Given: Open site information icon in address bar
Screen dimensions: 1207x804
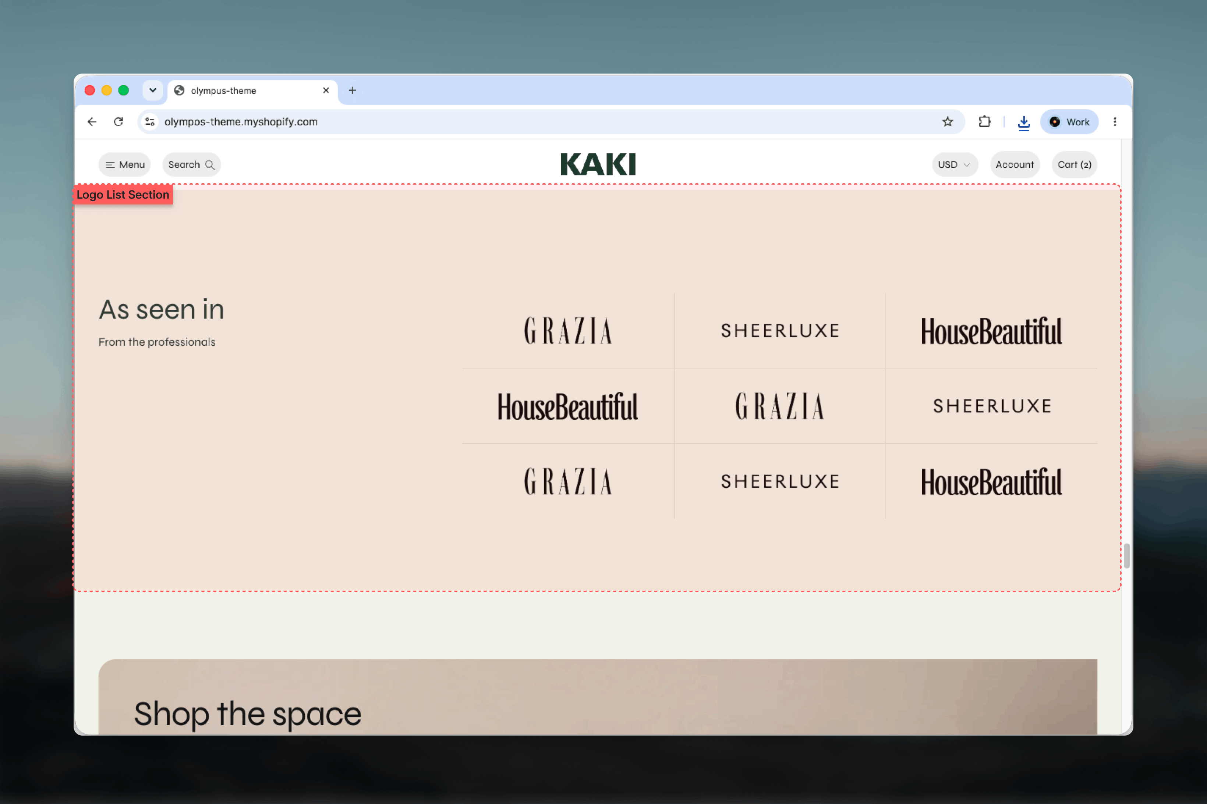Looking at the screenshot, I should pyautogui.click(x=150, y=121).
